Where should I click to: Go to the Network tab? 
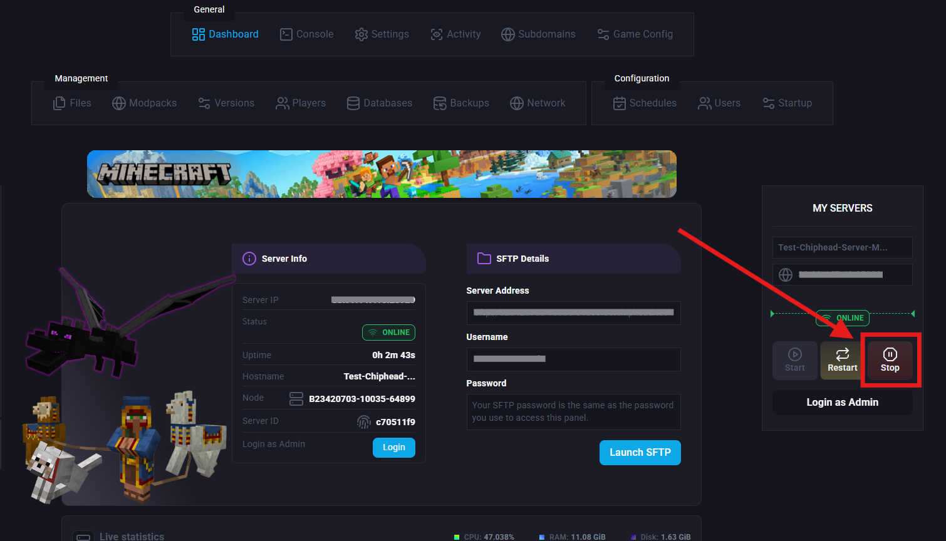click(538, 103)
